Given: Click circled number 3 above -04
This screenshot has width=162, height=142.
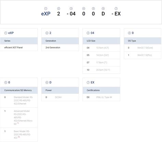Looking at the screenshot, I should pyautogui.click(x=71, y=9).
